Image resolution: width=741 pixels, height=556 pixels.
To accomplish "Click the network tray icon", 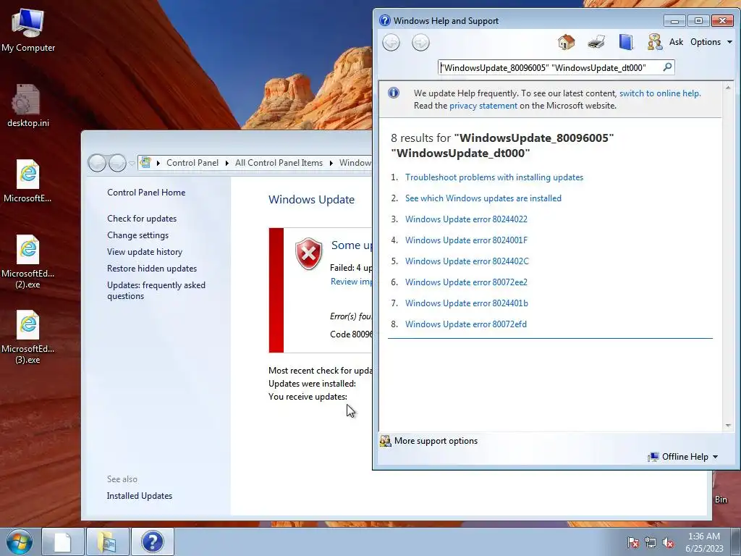I will 651,542.
